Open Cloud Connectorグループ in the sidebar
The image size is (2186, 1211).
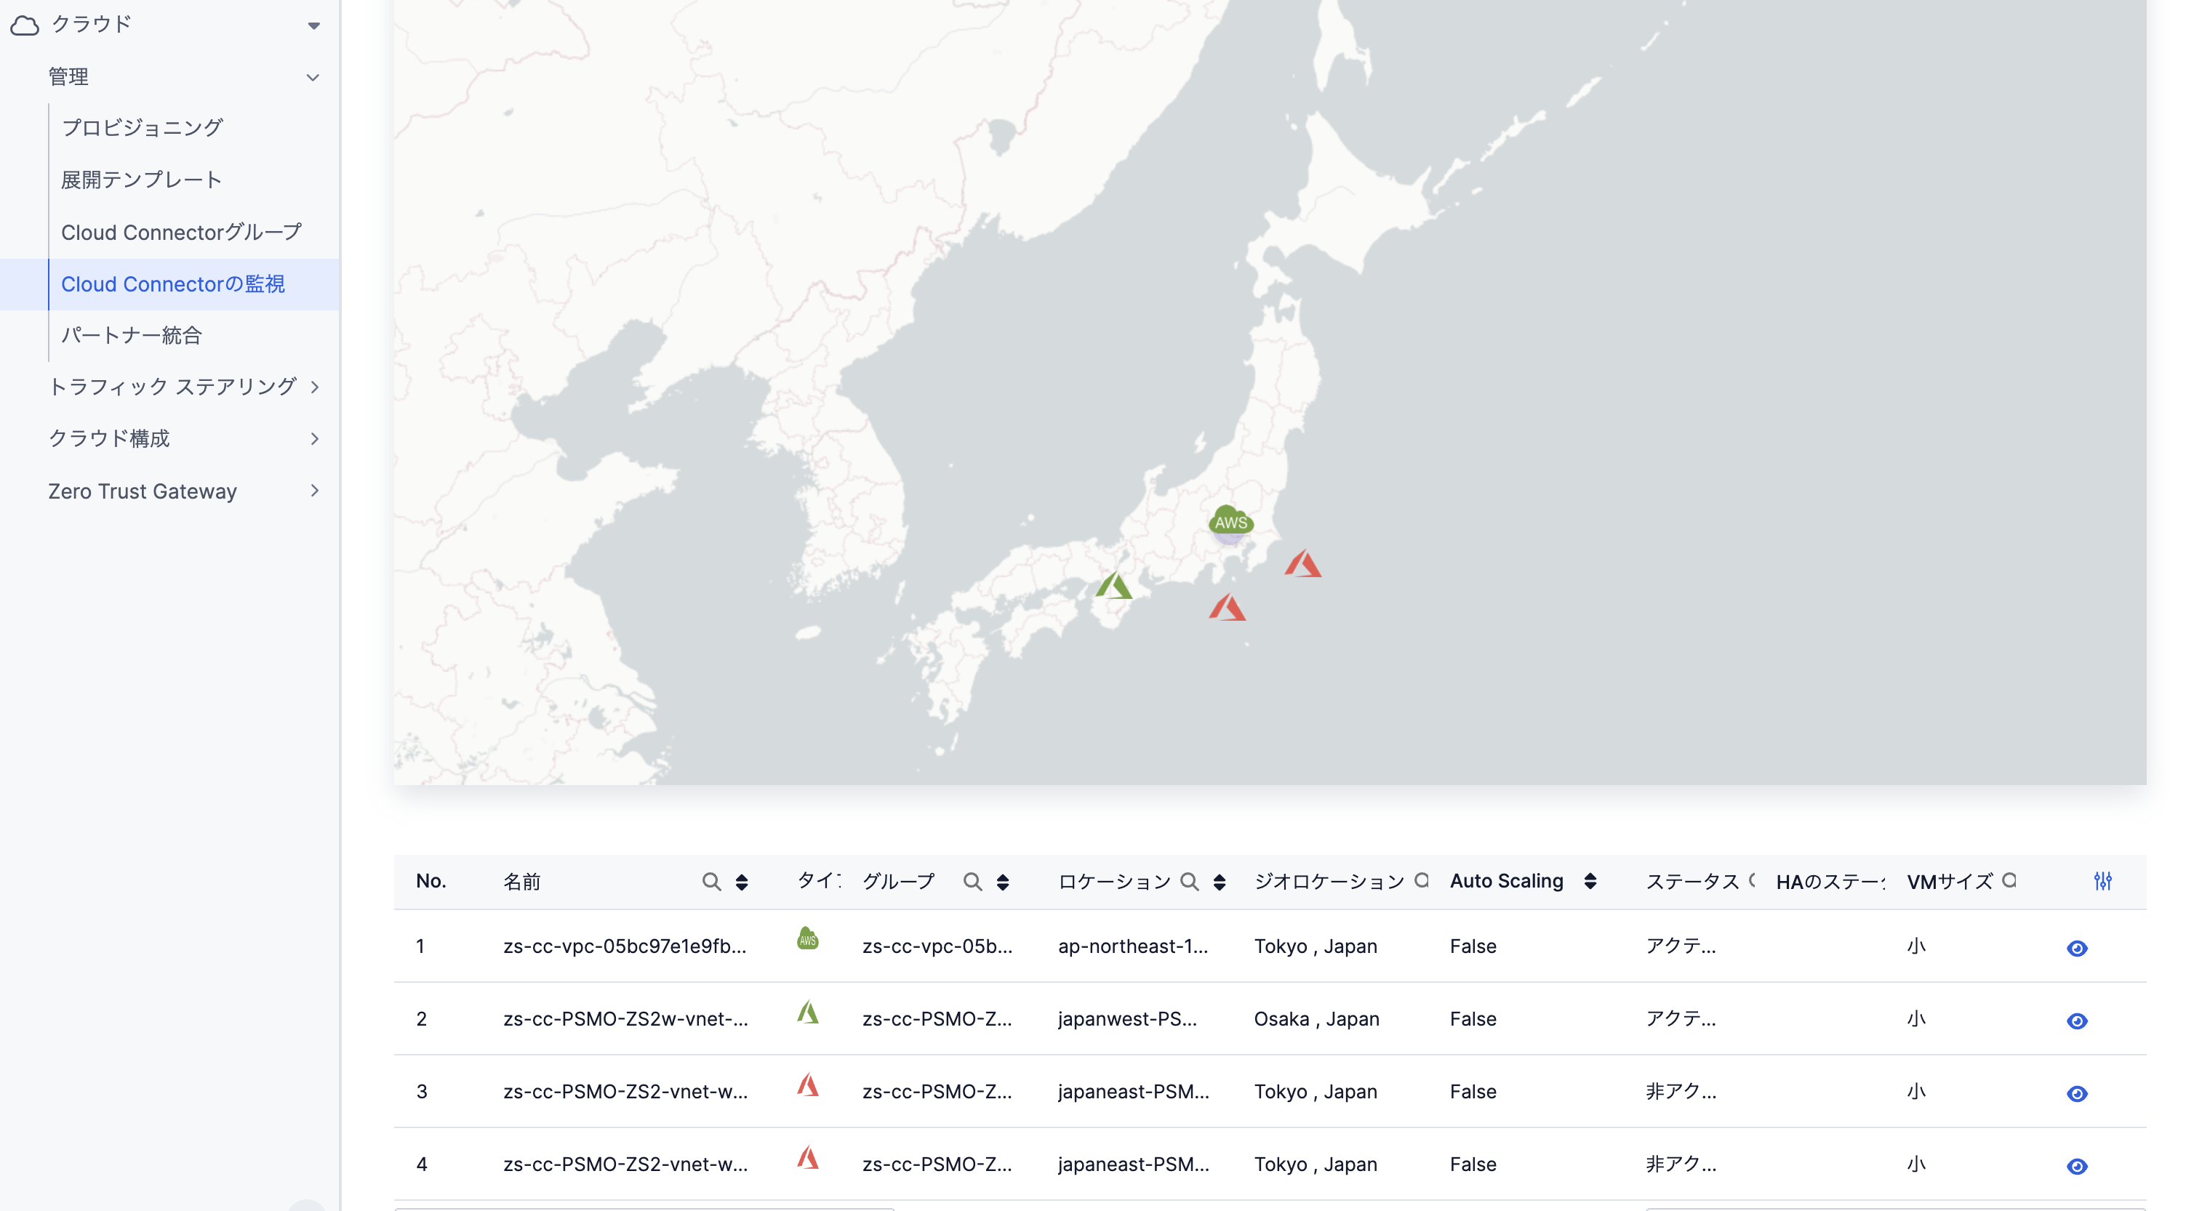[181, 233]
